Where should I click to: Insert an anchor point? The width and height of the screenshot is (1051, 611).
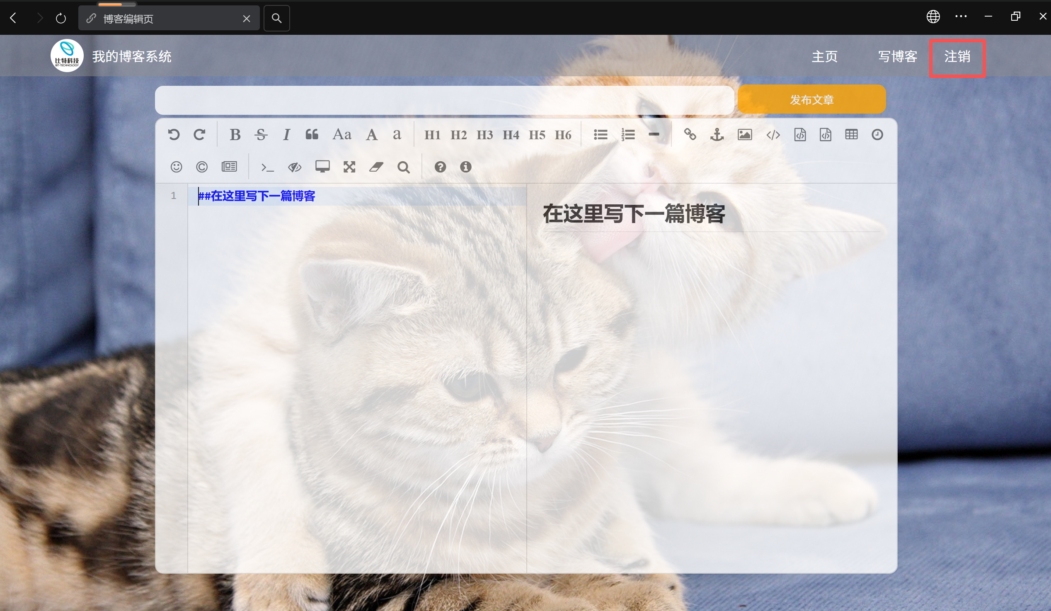coord(717,135)
